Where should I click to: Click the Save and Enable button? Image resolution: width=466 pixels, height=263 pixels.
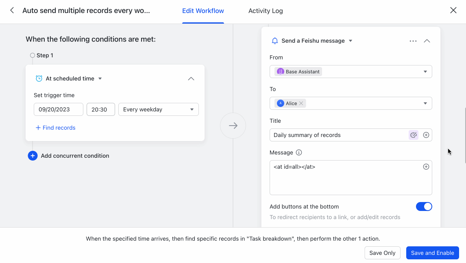tap(432, 252)
